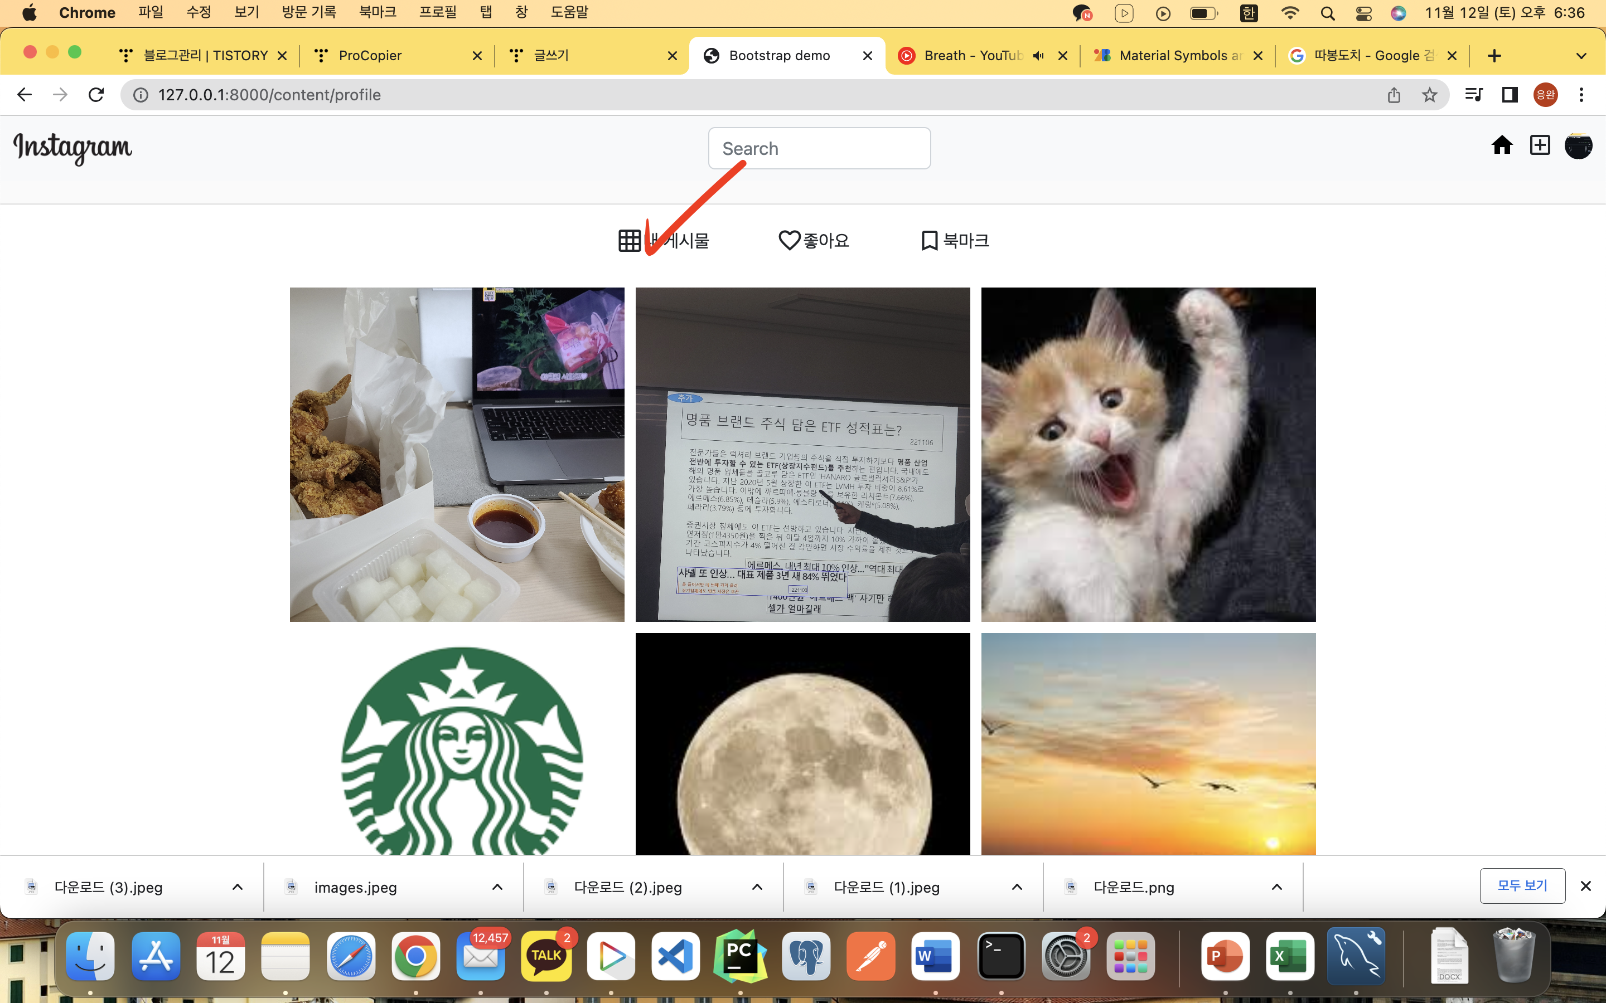Click the browser forward arrow
The height and width of the screenshot is (1003, 1606).
tap(60, 95)
